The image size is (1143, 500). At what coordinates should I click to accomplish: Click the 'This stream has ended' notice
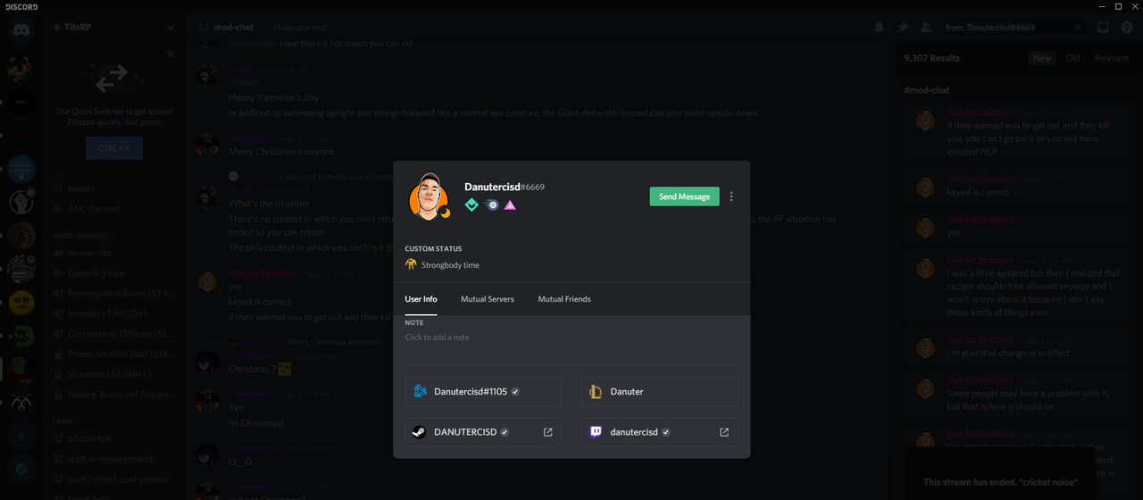pos(1000,482)
